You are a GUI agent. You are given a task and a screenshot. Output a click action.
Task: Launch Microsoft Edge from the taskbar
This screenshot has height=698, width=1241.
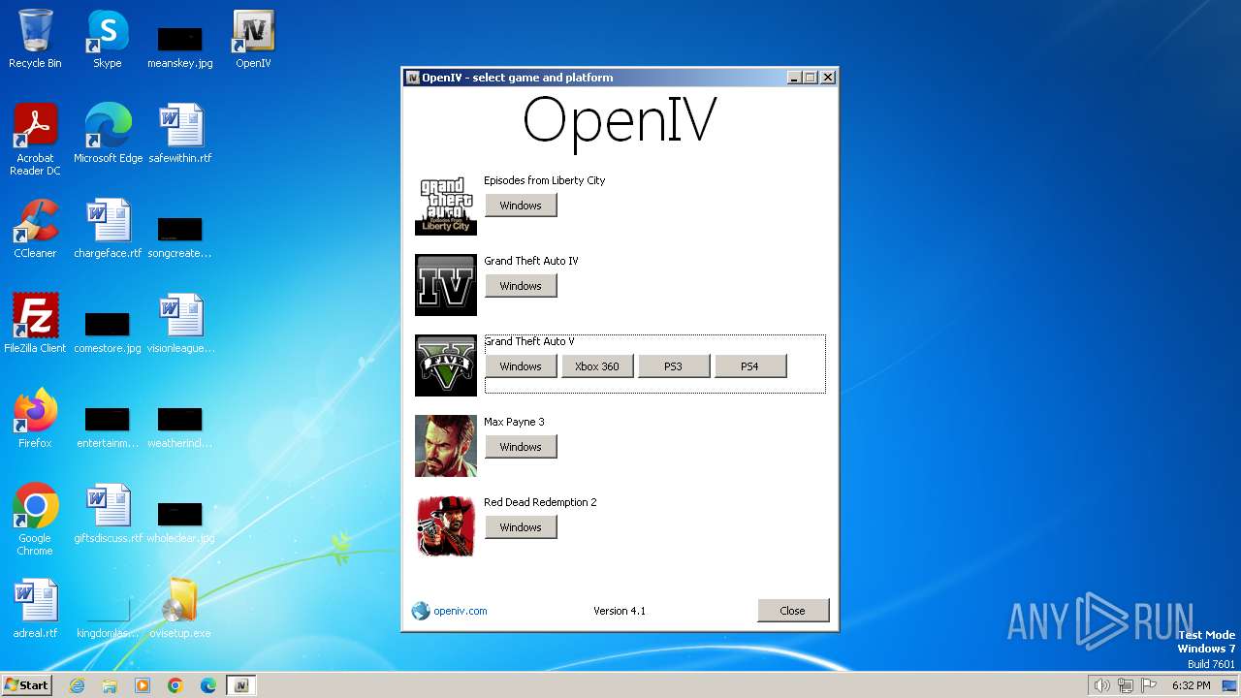tap(208, 685)
